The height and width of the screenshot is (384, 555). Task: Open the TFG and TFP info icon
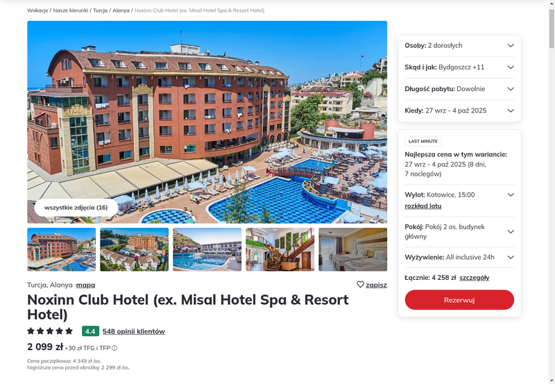pos(114,348)
